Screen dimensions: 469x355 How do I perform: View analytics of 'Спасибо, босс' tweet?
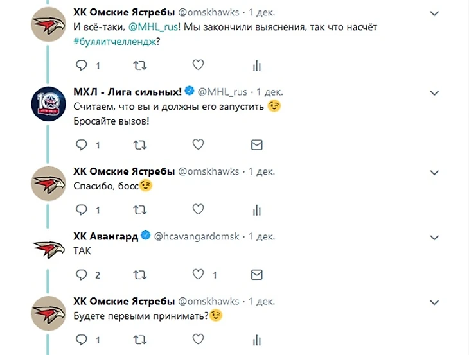(256, 209)
